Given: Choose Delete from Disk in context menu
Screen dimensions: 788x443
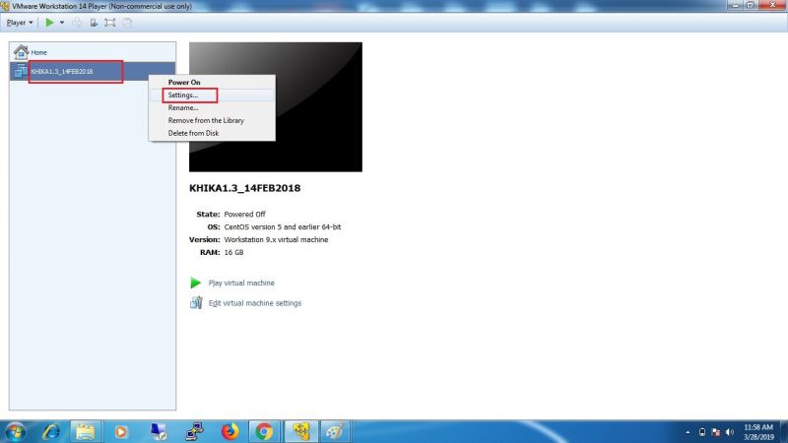Looking at the screenshot, I should click(212, 133).
